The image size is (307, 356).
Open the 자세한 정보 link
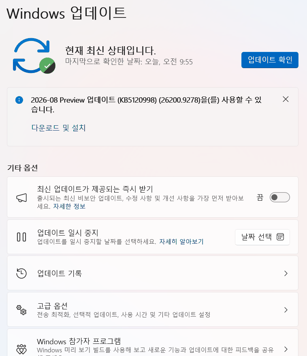69,206
